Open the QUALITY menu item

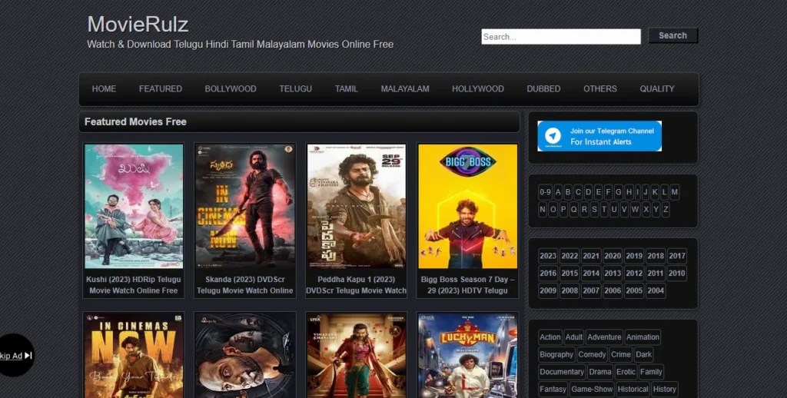656,89
